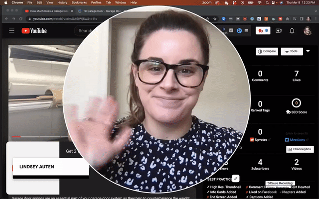Open the TubeBuddy extension button in YouTube header
Viewport: 319px width, 199px height.
coord(263,31)
